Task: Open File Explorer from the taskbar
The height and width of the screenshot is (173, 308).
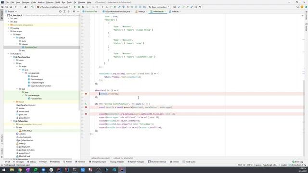Action: [12, 170]
